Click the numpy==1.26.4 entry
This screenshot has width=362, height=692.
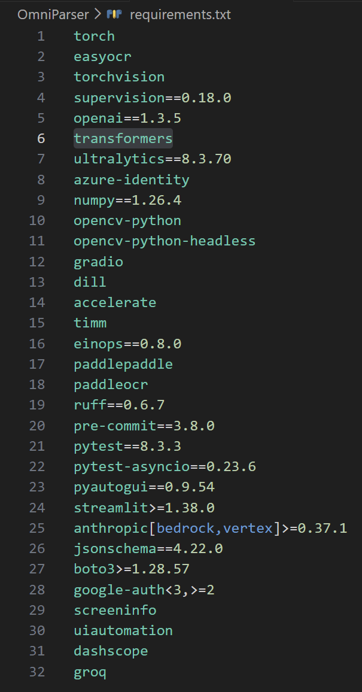coord(127,200)
